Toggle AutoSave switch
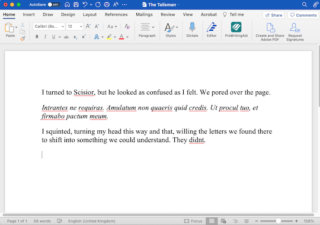 pos(54,5)
